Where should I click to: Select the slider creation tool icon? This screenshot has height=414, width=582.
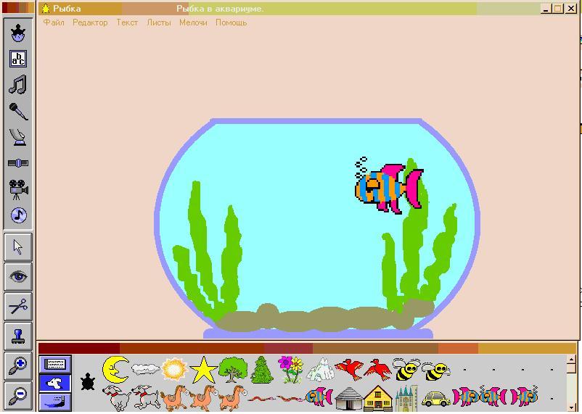tap(18, 163)
